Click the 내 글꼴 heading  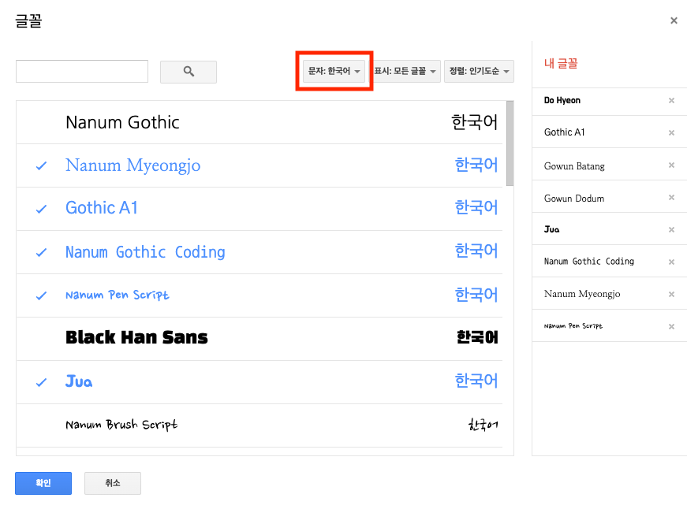coord(561,64)
